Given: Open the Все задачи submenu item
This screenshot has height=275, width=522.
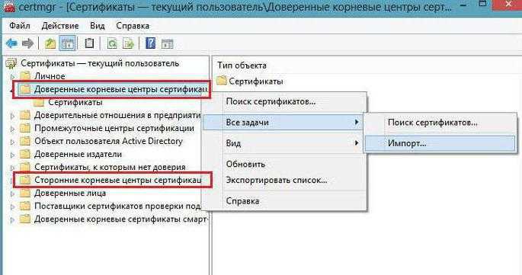Looking at the screenshot, I should [x=283, y=122].
